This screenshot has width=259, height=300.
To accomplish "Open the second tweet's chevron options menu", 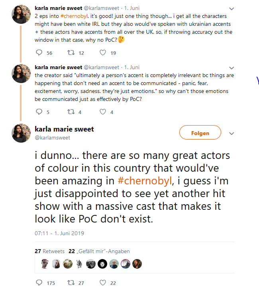I will (x=232, y=68).
